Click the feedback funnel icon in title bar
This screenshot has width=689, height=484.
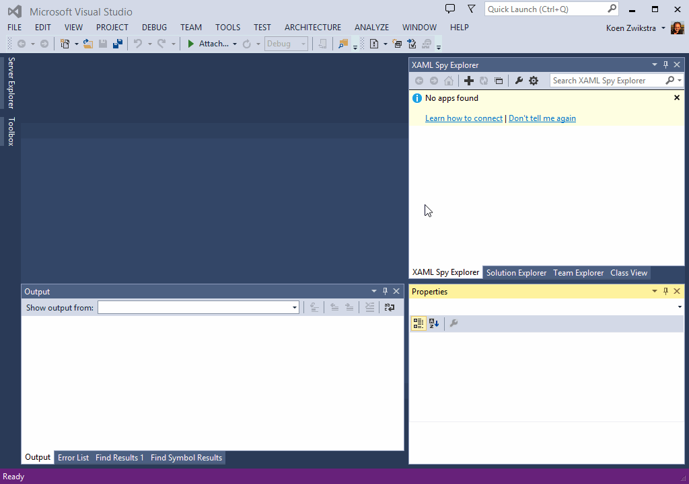point(472,9)
